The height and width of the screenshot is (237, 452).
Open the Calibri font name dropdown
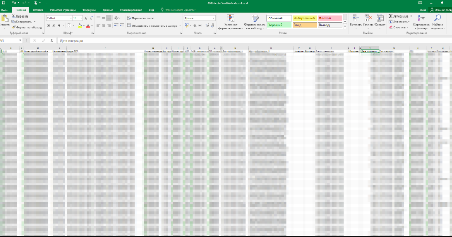(71, 18)
